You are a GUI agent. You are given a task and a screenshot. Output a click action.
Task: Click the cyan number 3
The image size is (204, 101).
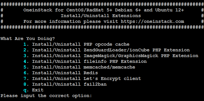coord(25,56)
